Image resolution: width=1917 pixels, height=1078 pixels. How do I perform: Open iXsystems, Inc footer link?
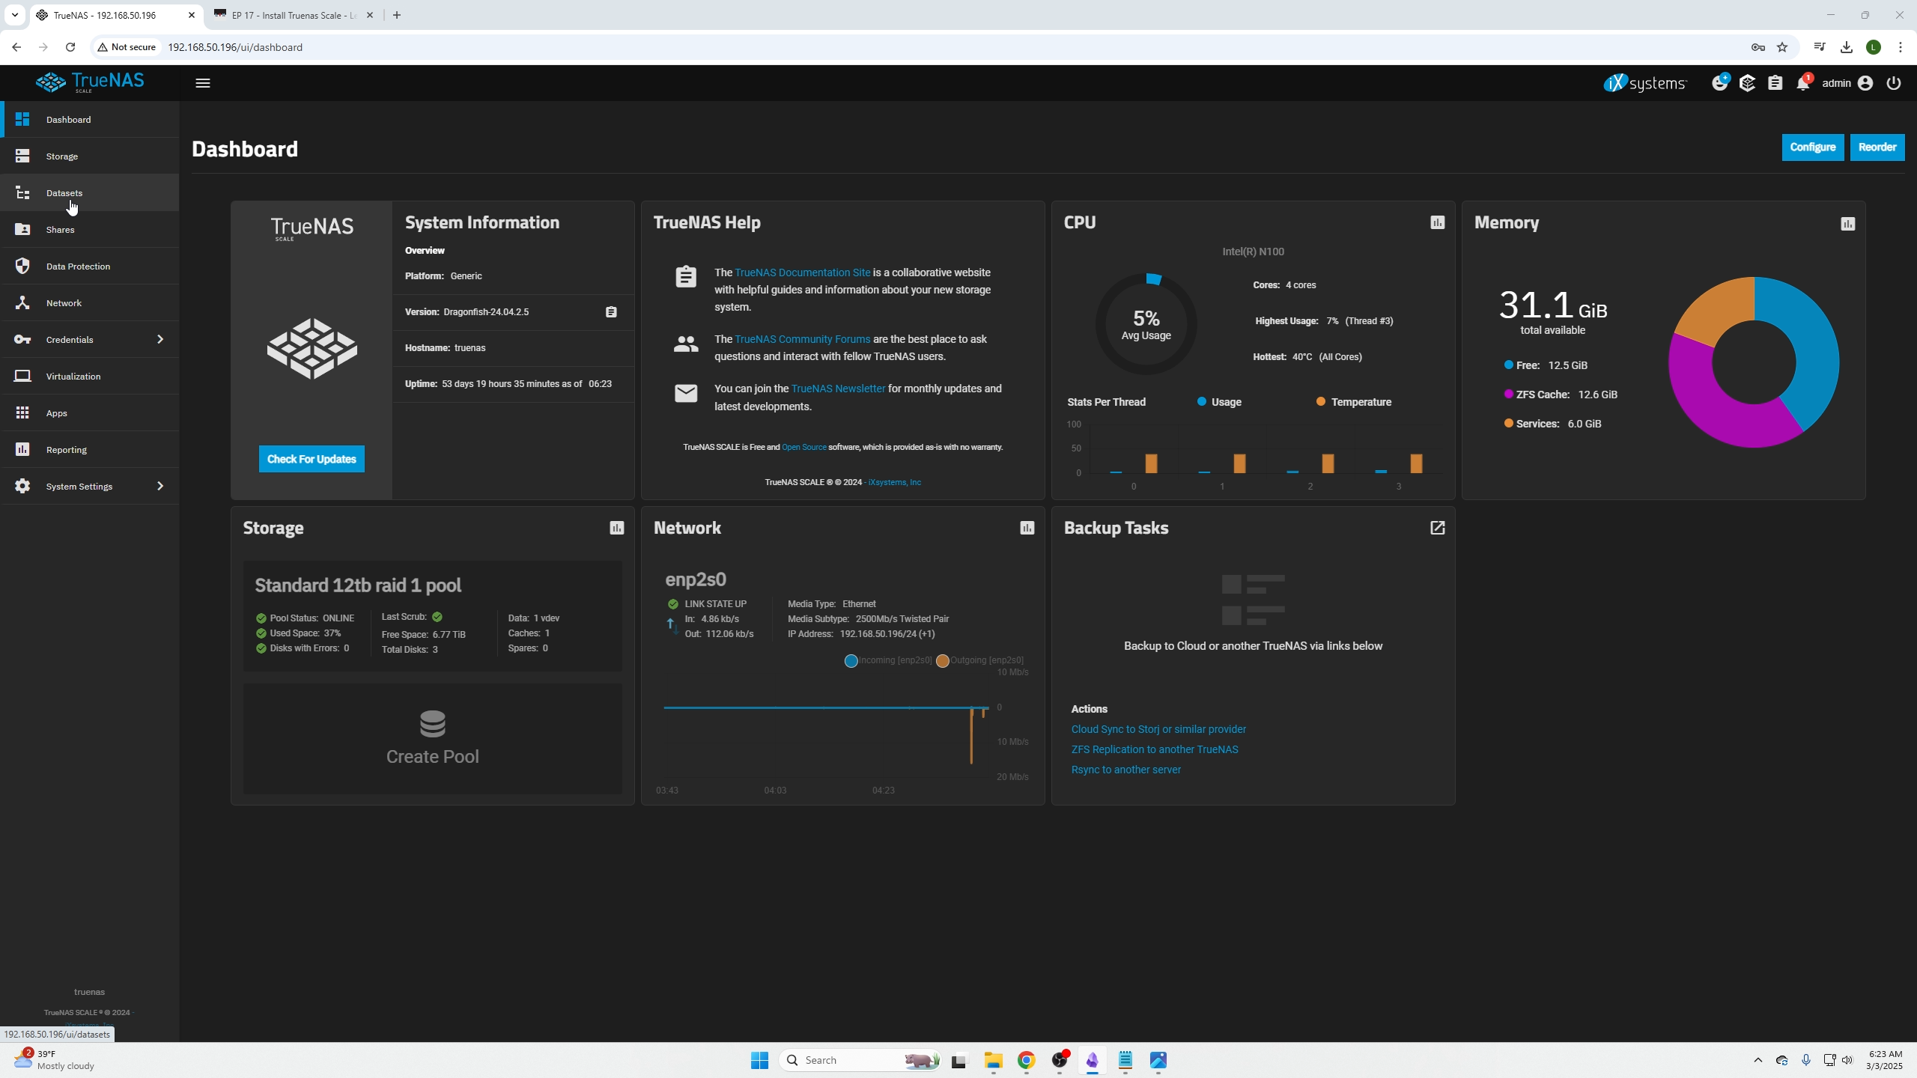894,482
